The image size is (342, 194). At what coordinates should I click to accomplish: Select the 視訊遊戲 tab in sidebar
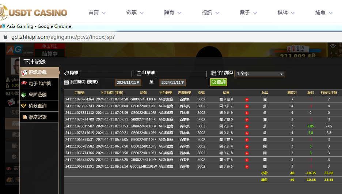click(x=39, y=72)
